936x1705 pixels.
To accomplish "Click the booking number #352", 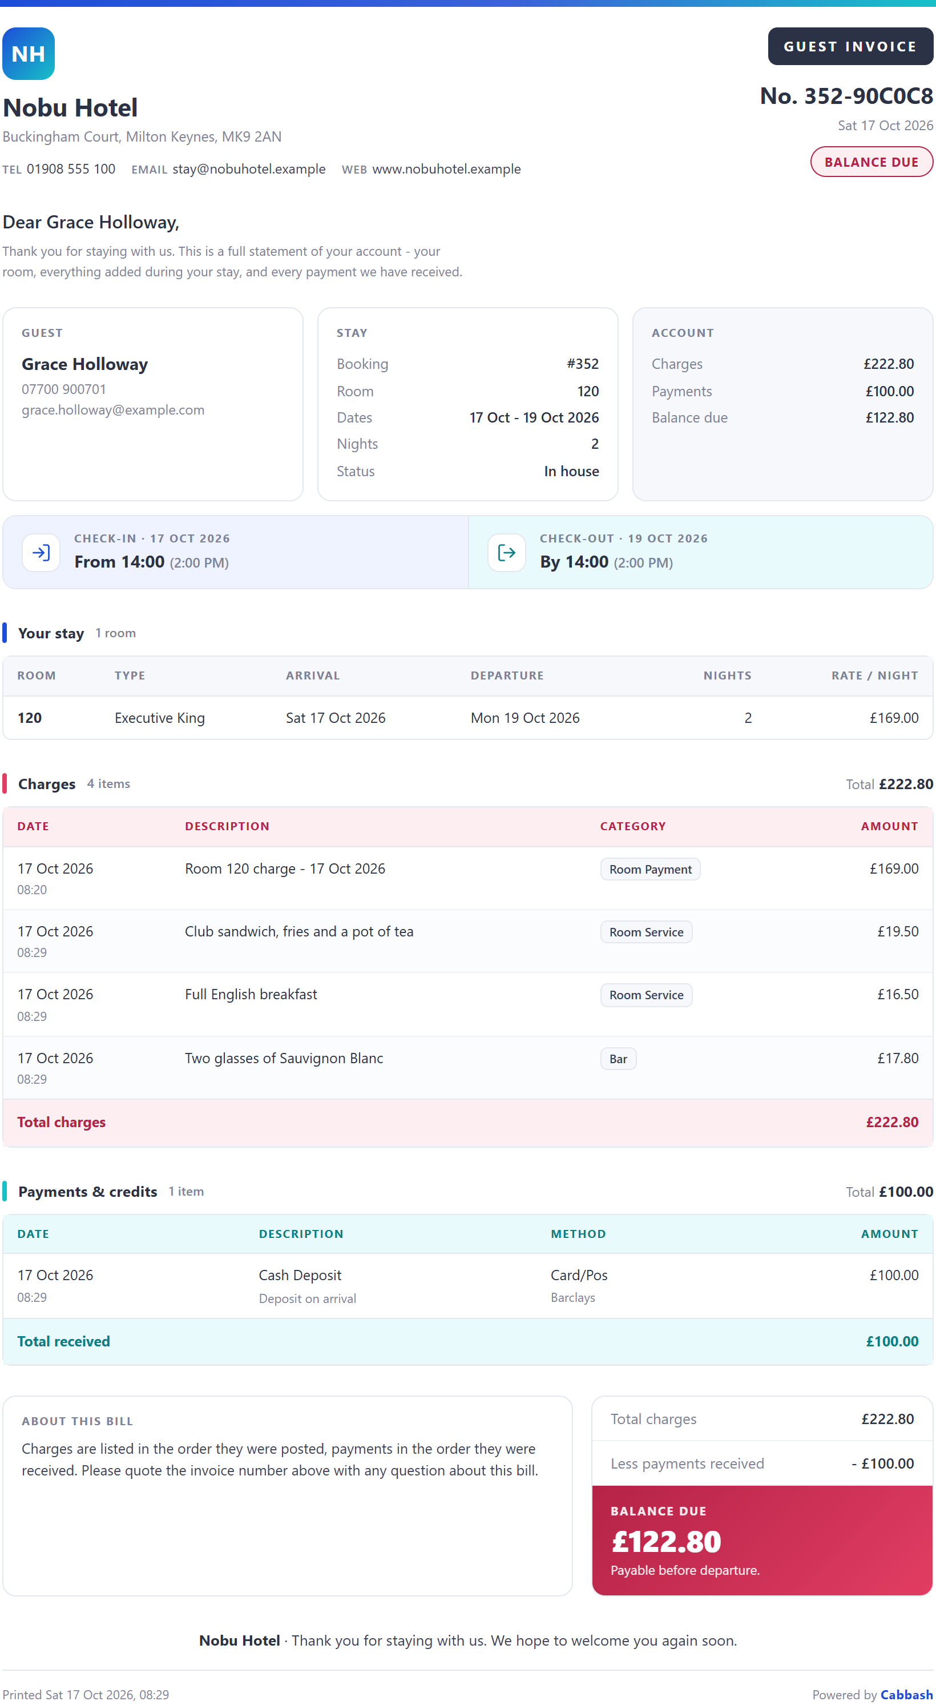I will click(582, 364).
